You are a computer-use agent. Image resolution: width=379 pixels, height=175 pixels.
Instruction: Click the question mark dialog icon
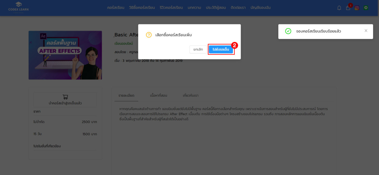pyautogui.click(x=149, y=35)
